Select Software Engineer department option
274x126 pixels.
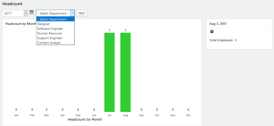(50, 29)
